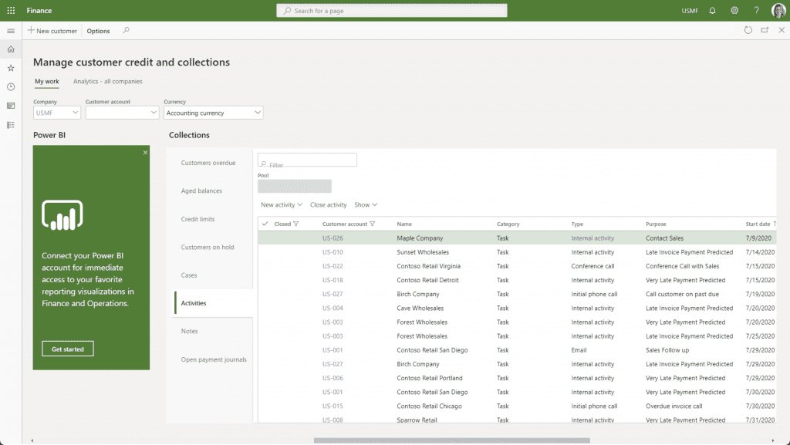Expand the New activity menu
The width and height of the screenshot is (790, 445).
tap(281, 205)
